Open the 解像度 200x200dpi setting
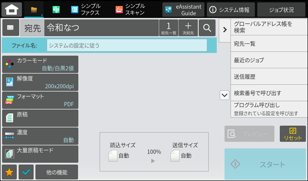This screenshot has width=308, height=181. click(x=40, y=82)
